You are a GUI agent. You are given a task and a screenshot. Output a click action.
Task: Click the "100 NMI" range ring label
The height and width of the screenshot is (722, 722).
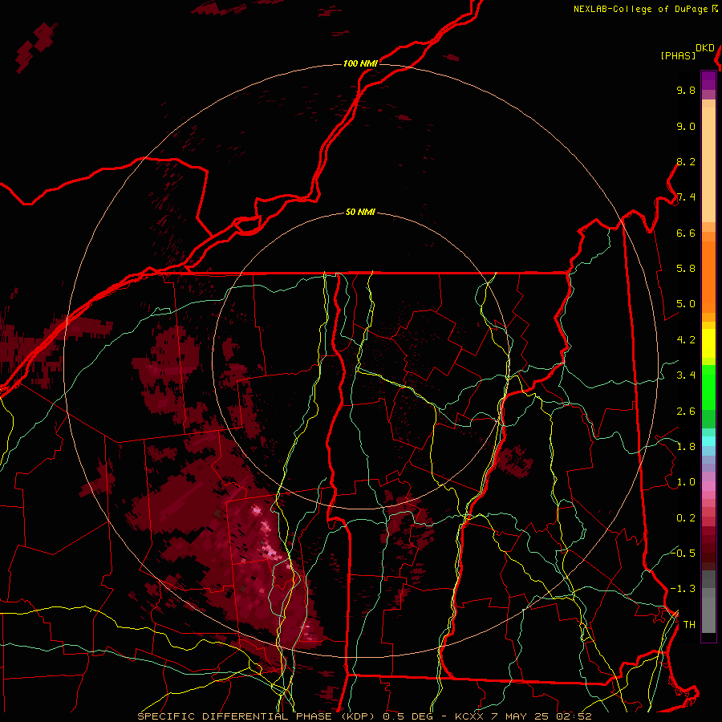[360, 63]
